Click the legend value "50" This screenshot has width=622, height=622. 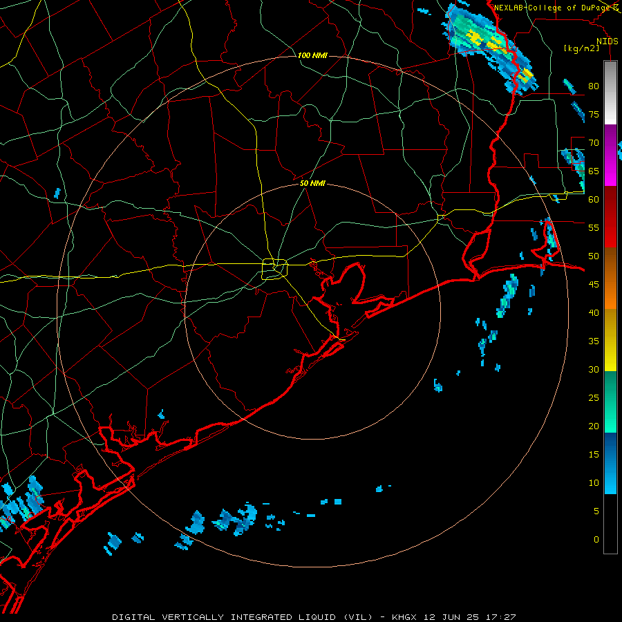pos(594,256)
